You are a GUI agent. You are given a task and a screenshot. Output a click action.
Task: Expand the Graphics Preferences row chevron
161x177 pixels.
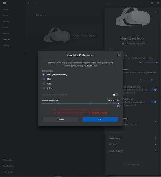(x=155, y=121)
